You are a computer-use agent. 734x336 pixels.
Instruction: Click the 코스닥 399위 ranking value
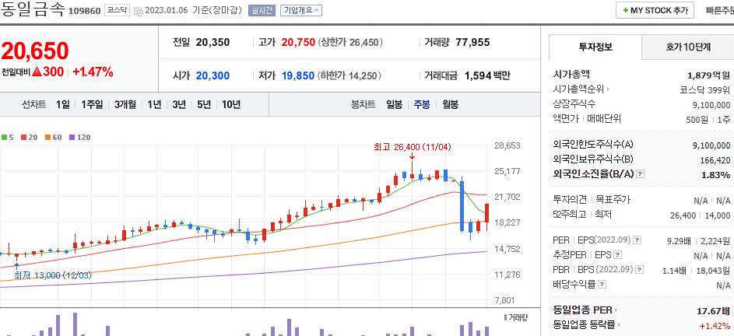click(705, 89)
